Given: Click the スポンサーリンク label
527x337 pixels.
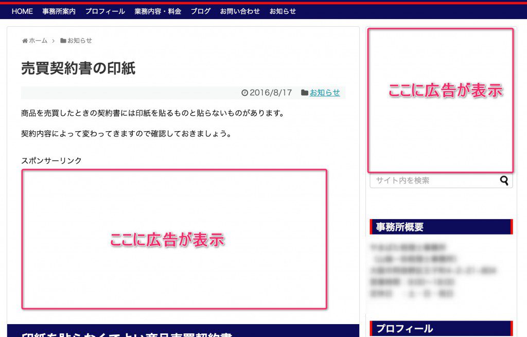Looking at the screenshot, I should (51, 161).
